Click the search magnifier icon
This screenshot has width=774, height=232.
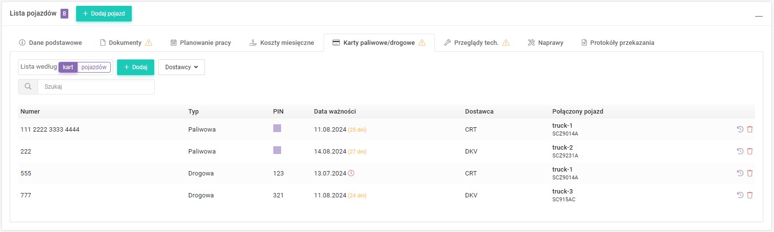(x=28, y=86)
